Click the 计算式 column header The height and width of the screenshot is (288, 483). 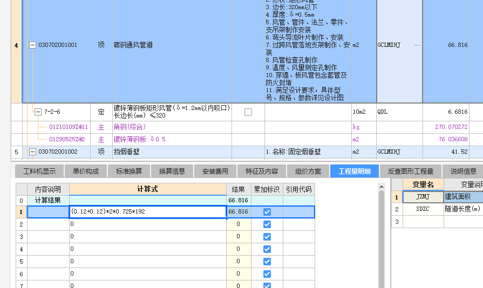148,189
